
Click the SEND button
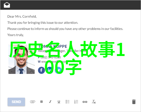coord(16,102)
